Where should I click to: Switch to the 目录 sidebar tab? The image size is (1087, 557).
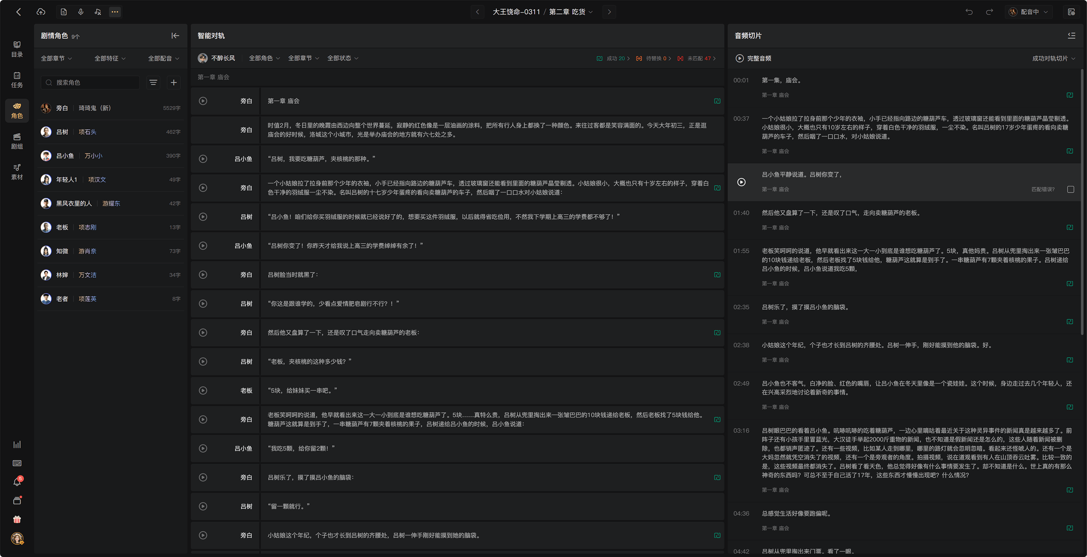coord(17,49)
